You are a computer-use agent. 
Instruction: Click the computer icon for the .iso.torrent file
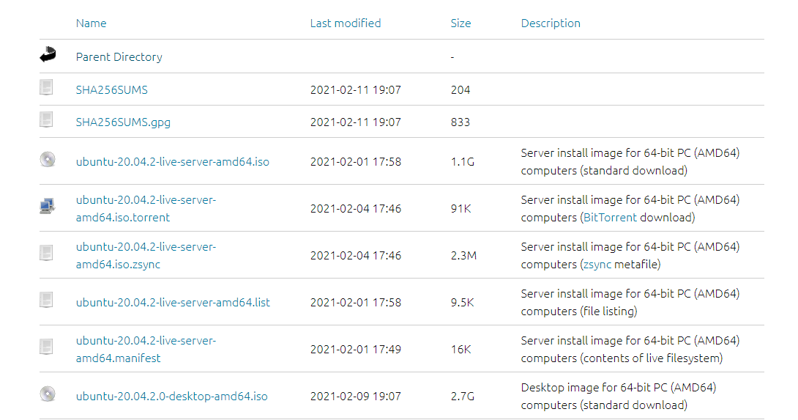point(48,206)
